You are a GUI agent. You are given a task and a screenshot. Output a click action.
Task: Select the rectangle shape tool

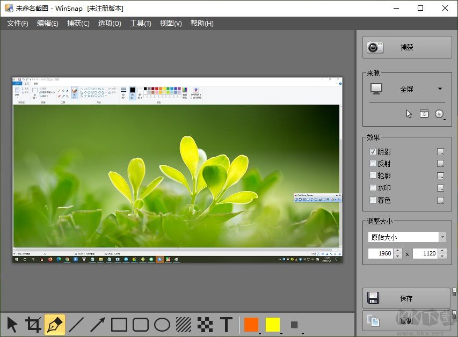click(x=119, y=324)
